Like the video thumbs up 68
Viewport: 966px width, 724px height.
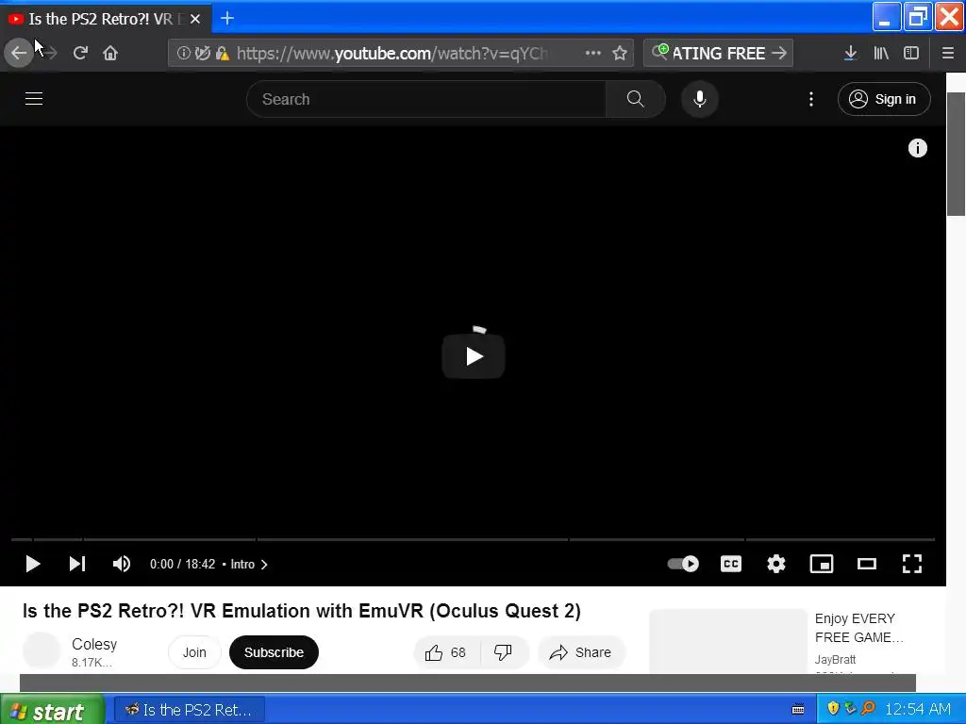446,652
